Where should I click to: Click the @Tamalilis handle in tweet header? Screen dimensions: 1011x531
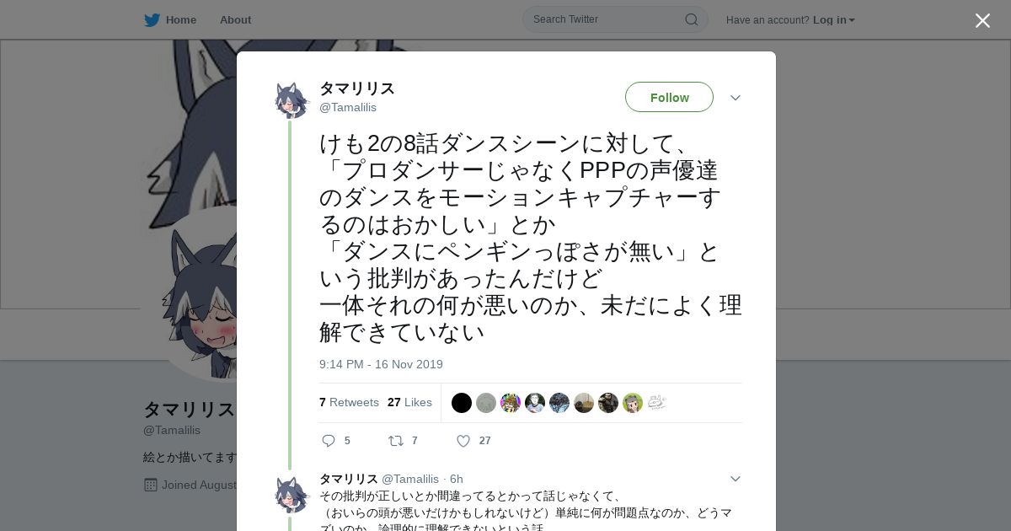(348, 107)
